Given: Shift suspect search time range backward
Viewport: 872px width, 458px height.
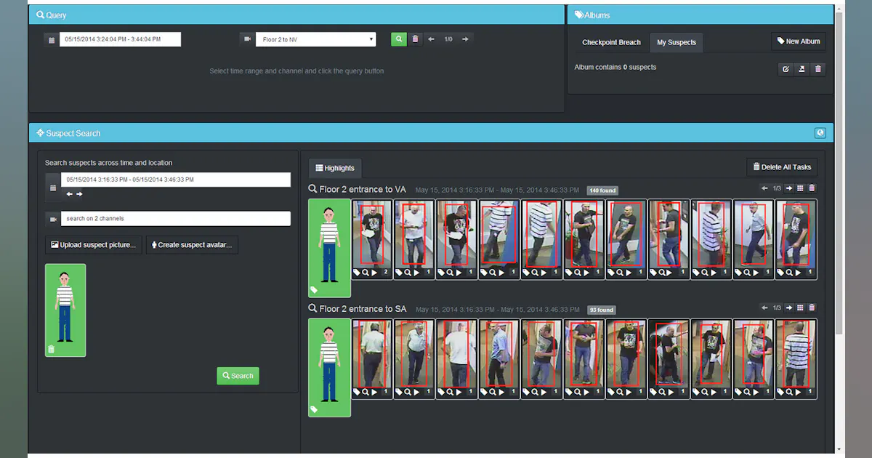Looking at the screenshot, I should click(x=70, y=194).
